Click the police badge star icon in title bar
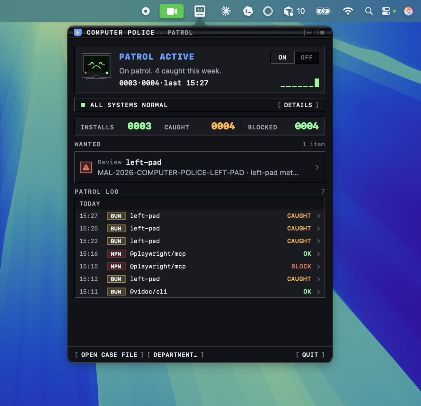421x406 pixels. coord(78,32)
